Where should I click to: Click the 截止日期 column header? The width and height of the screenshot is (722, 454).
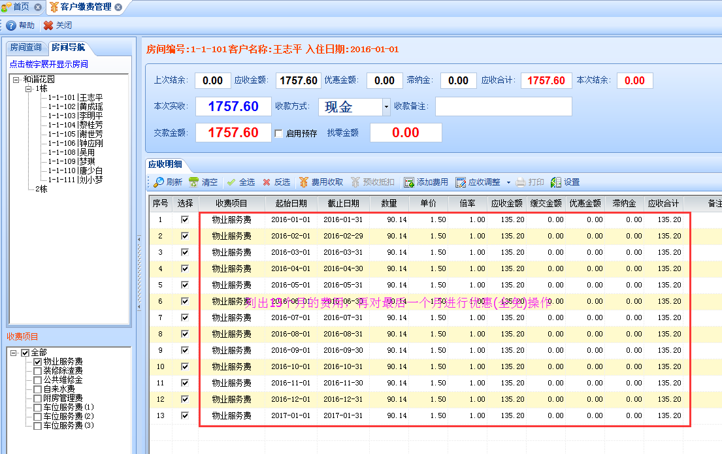click(x=344, y=204)
